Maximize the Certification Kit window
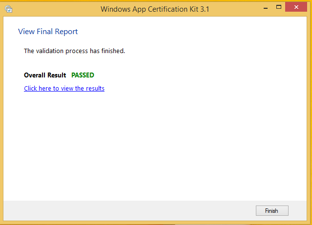This screenshot has width=312, height=225. (279, 7)
